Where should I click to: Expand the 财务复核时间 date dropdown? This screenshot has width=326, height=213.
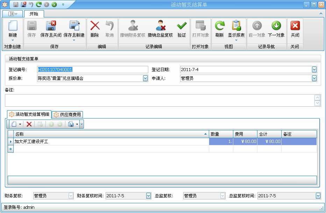pos(148,196)
